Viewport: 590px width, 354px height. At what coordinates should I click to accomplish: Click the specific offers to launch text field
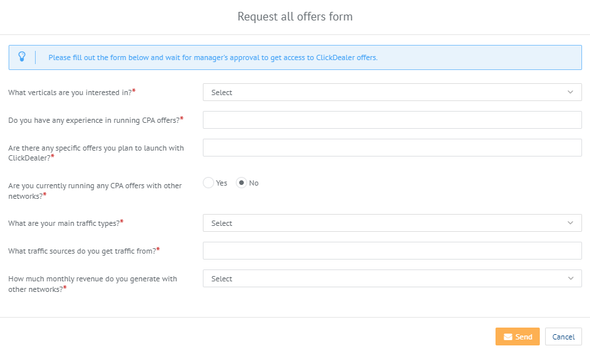pos(392,148)
